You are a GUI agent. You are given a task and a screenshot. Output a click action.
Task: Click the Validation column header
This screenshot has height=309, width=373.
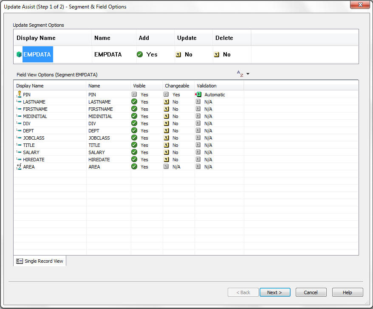click(206, 86)
